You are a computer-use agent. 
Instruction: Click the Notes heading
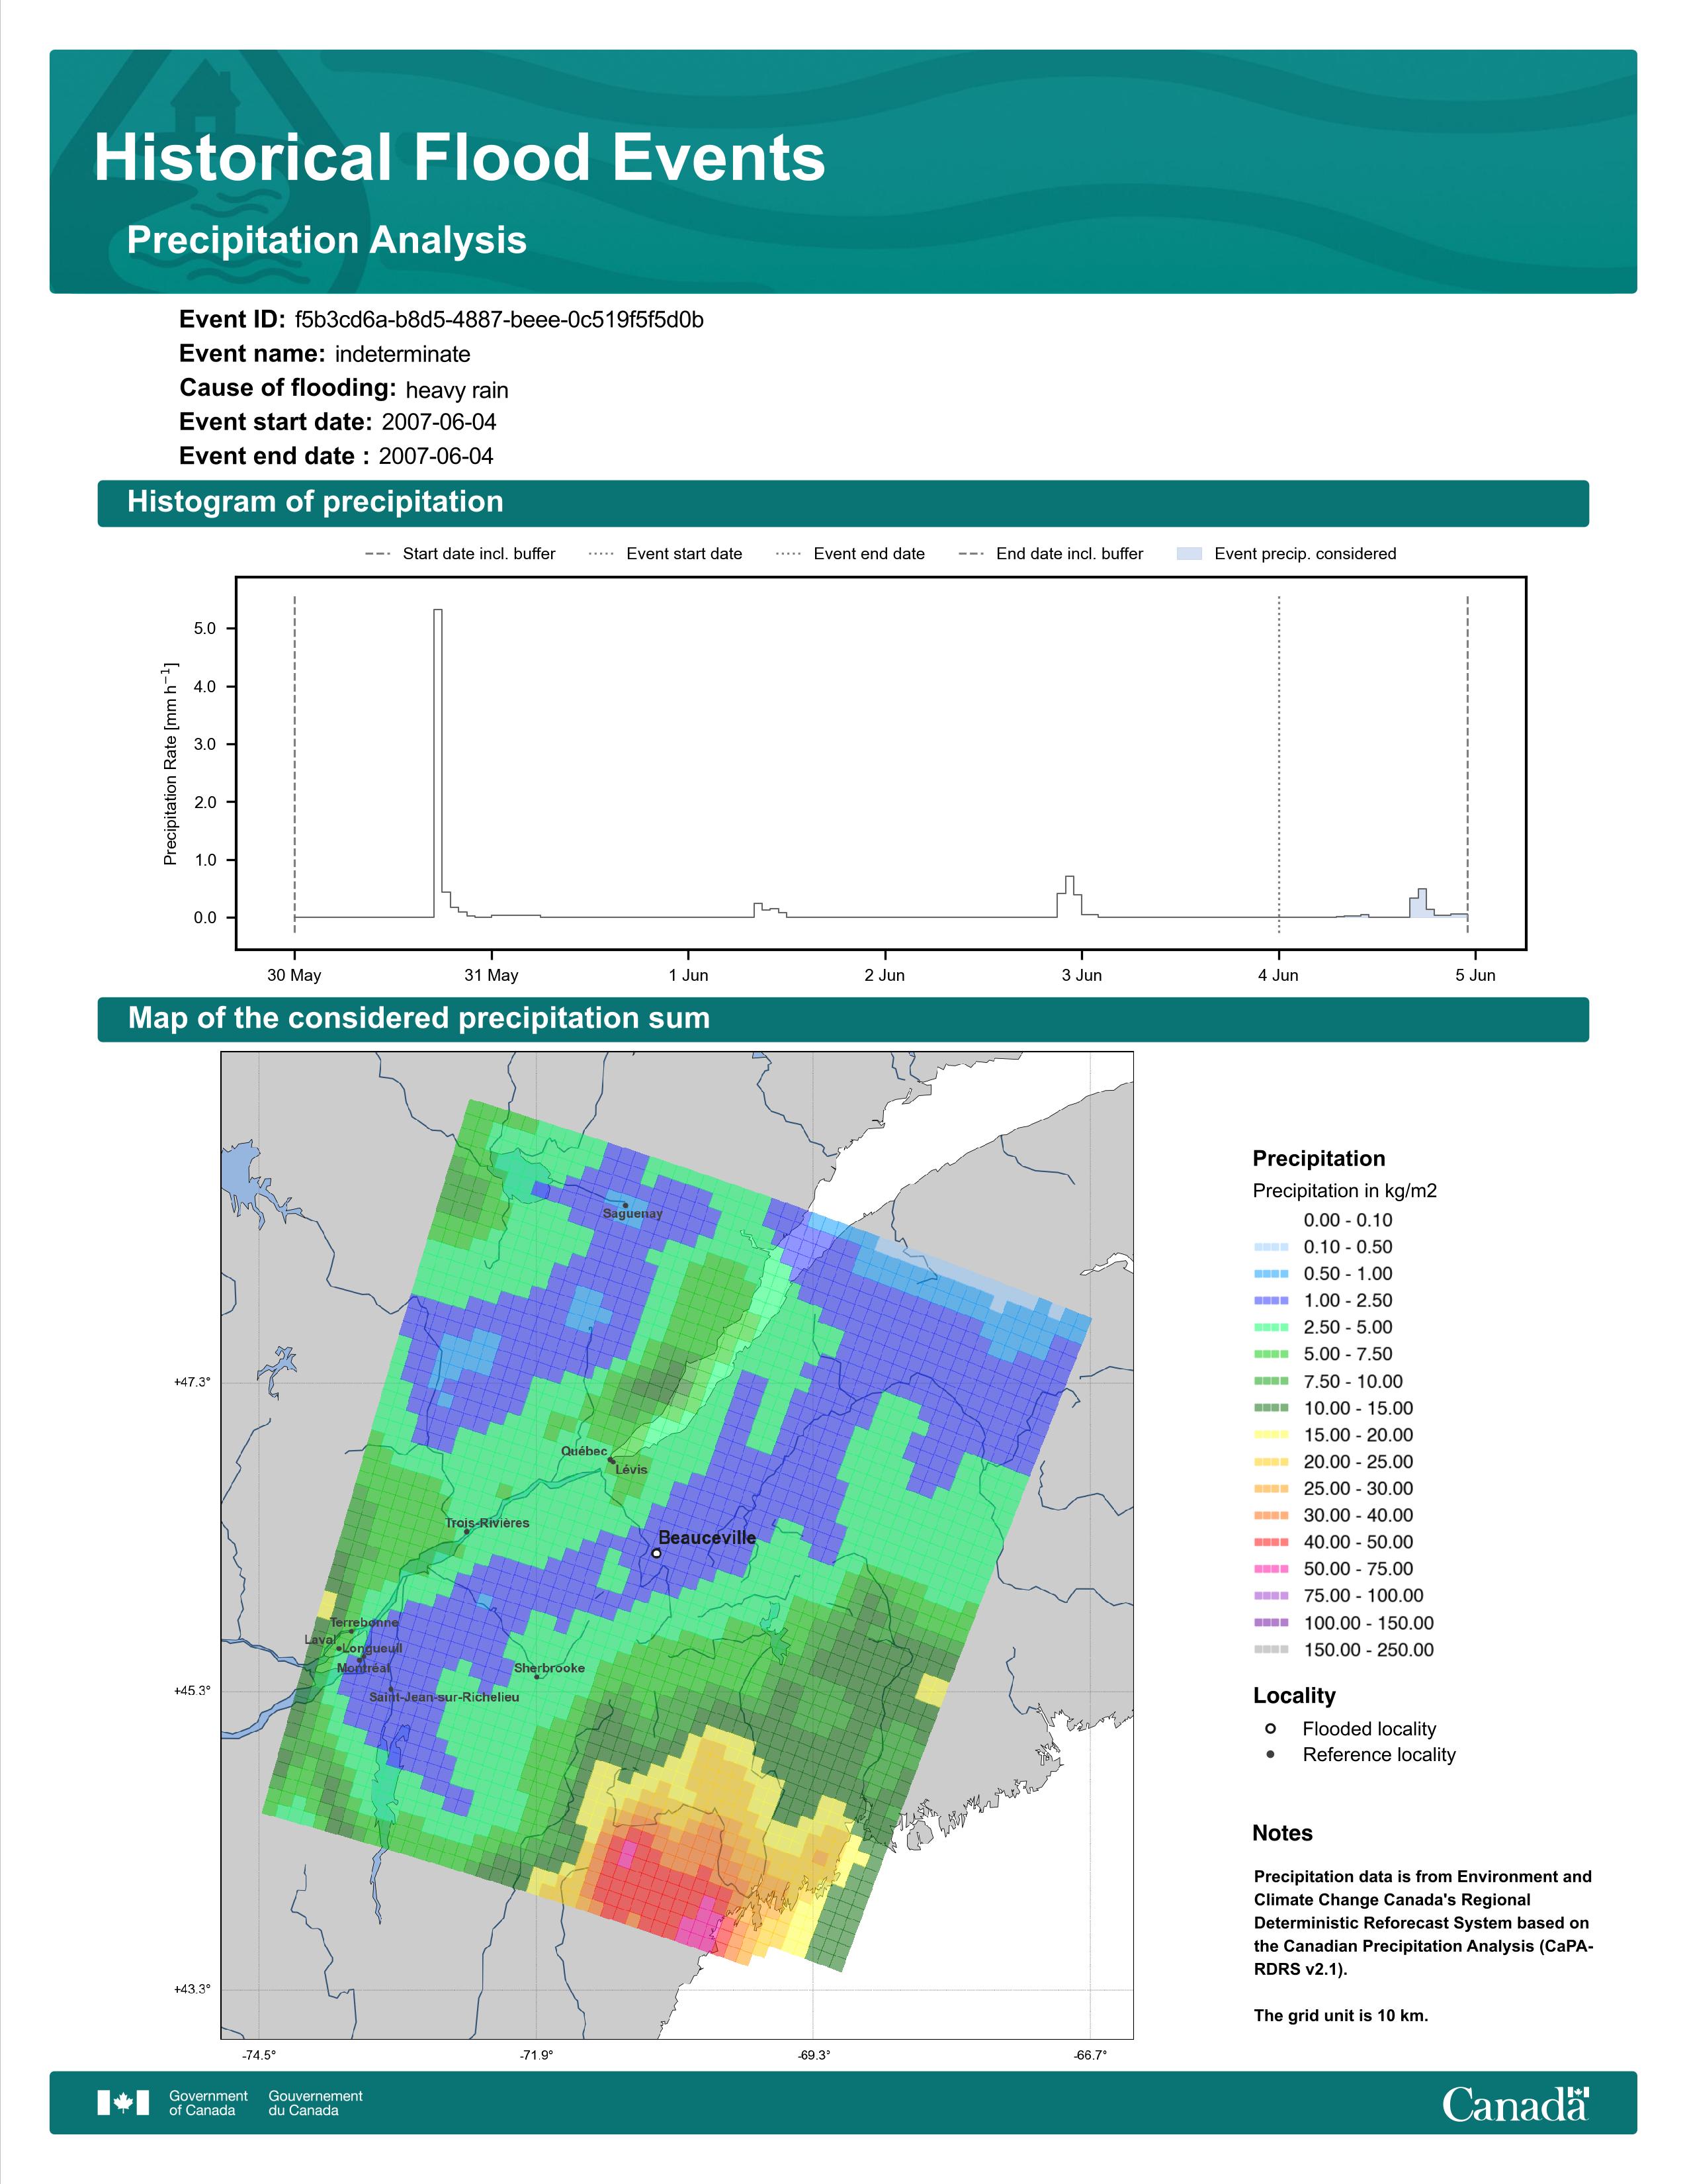click(x=1282, y=1833)
